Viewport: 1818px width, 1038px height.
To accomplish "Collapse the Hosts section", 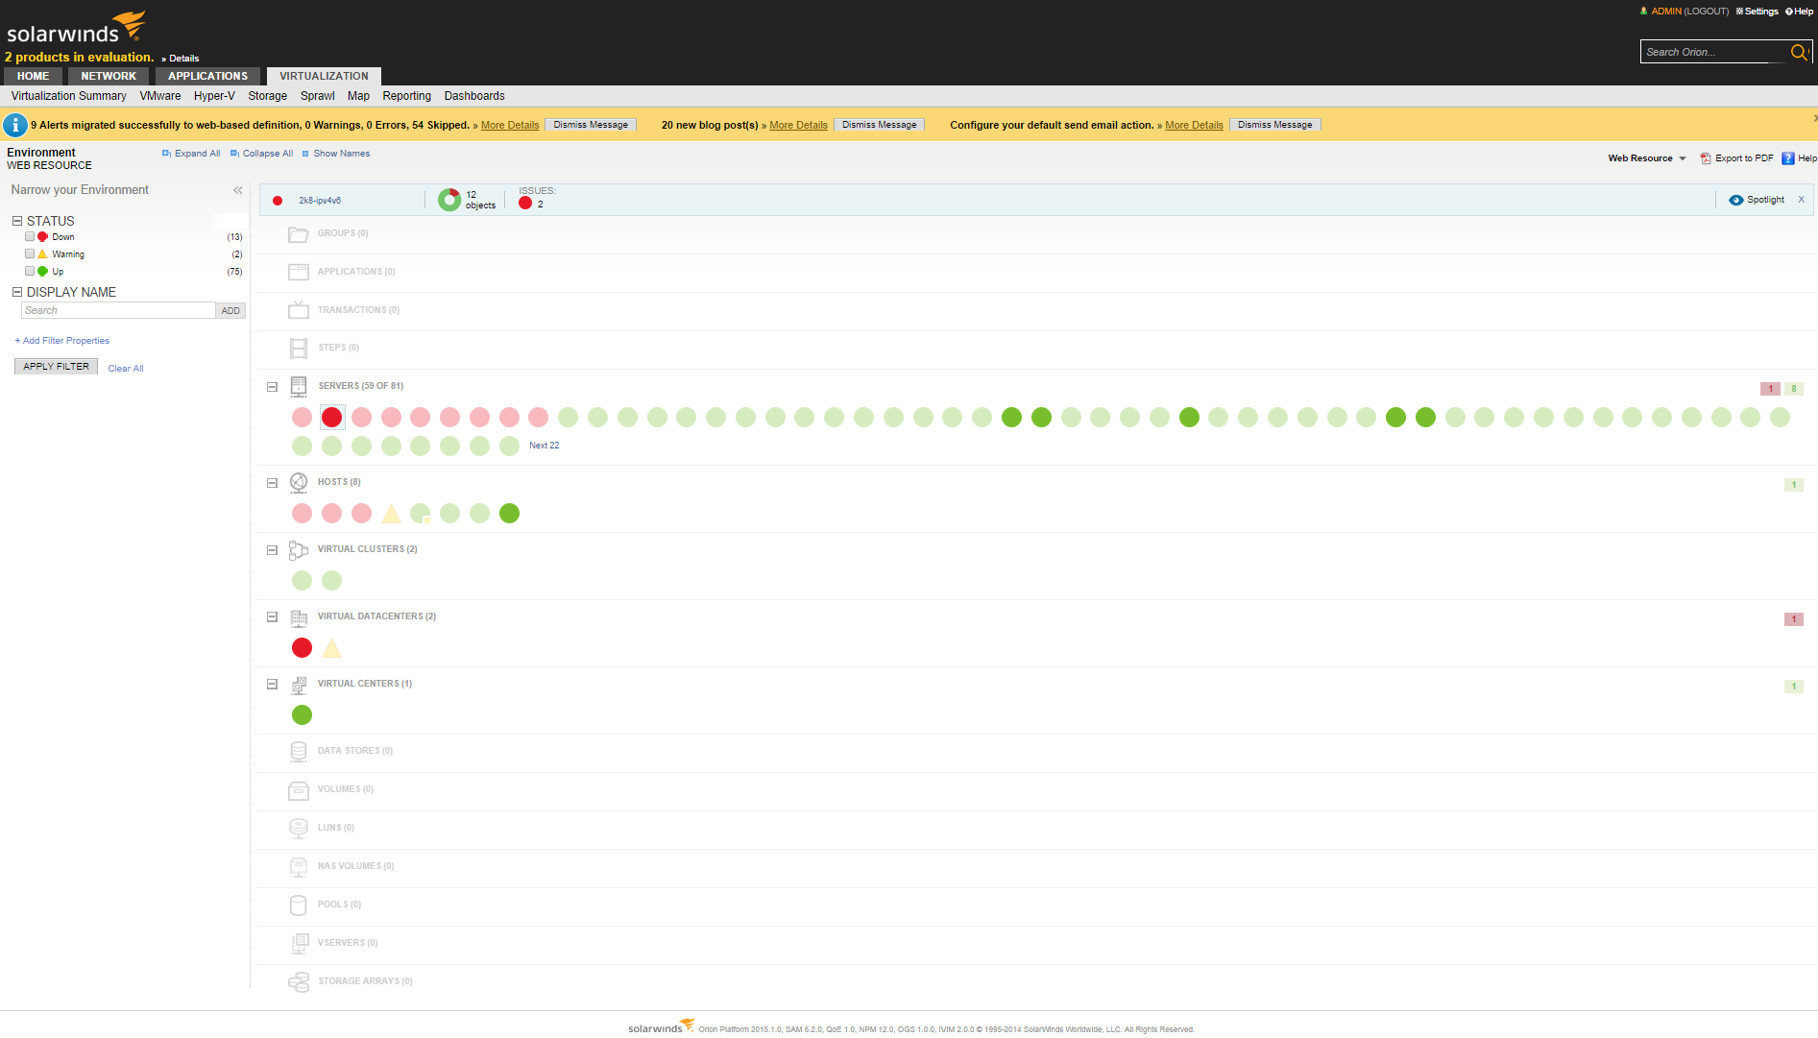I will 272,483.
